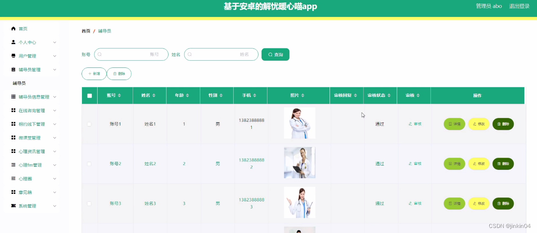Open photo thumbnail in 账号1 row
Image resolution: width=537 pixels, height=233 pixels.
pyautogui.click(x=300, y=123)
